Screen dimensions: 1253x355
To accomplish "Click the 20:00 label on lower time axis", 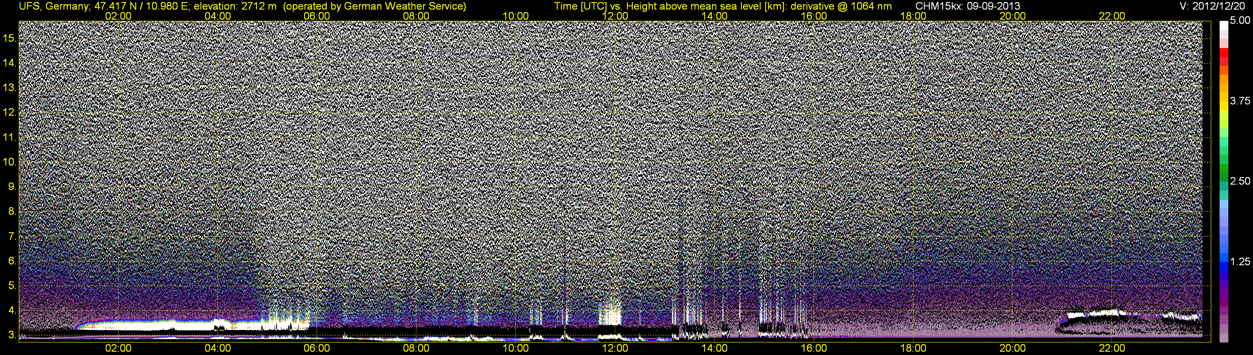I will point(1013,348).
